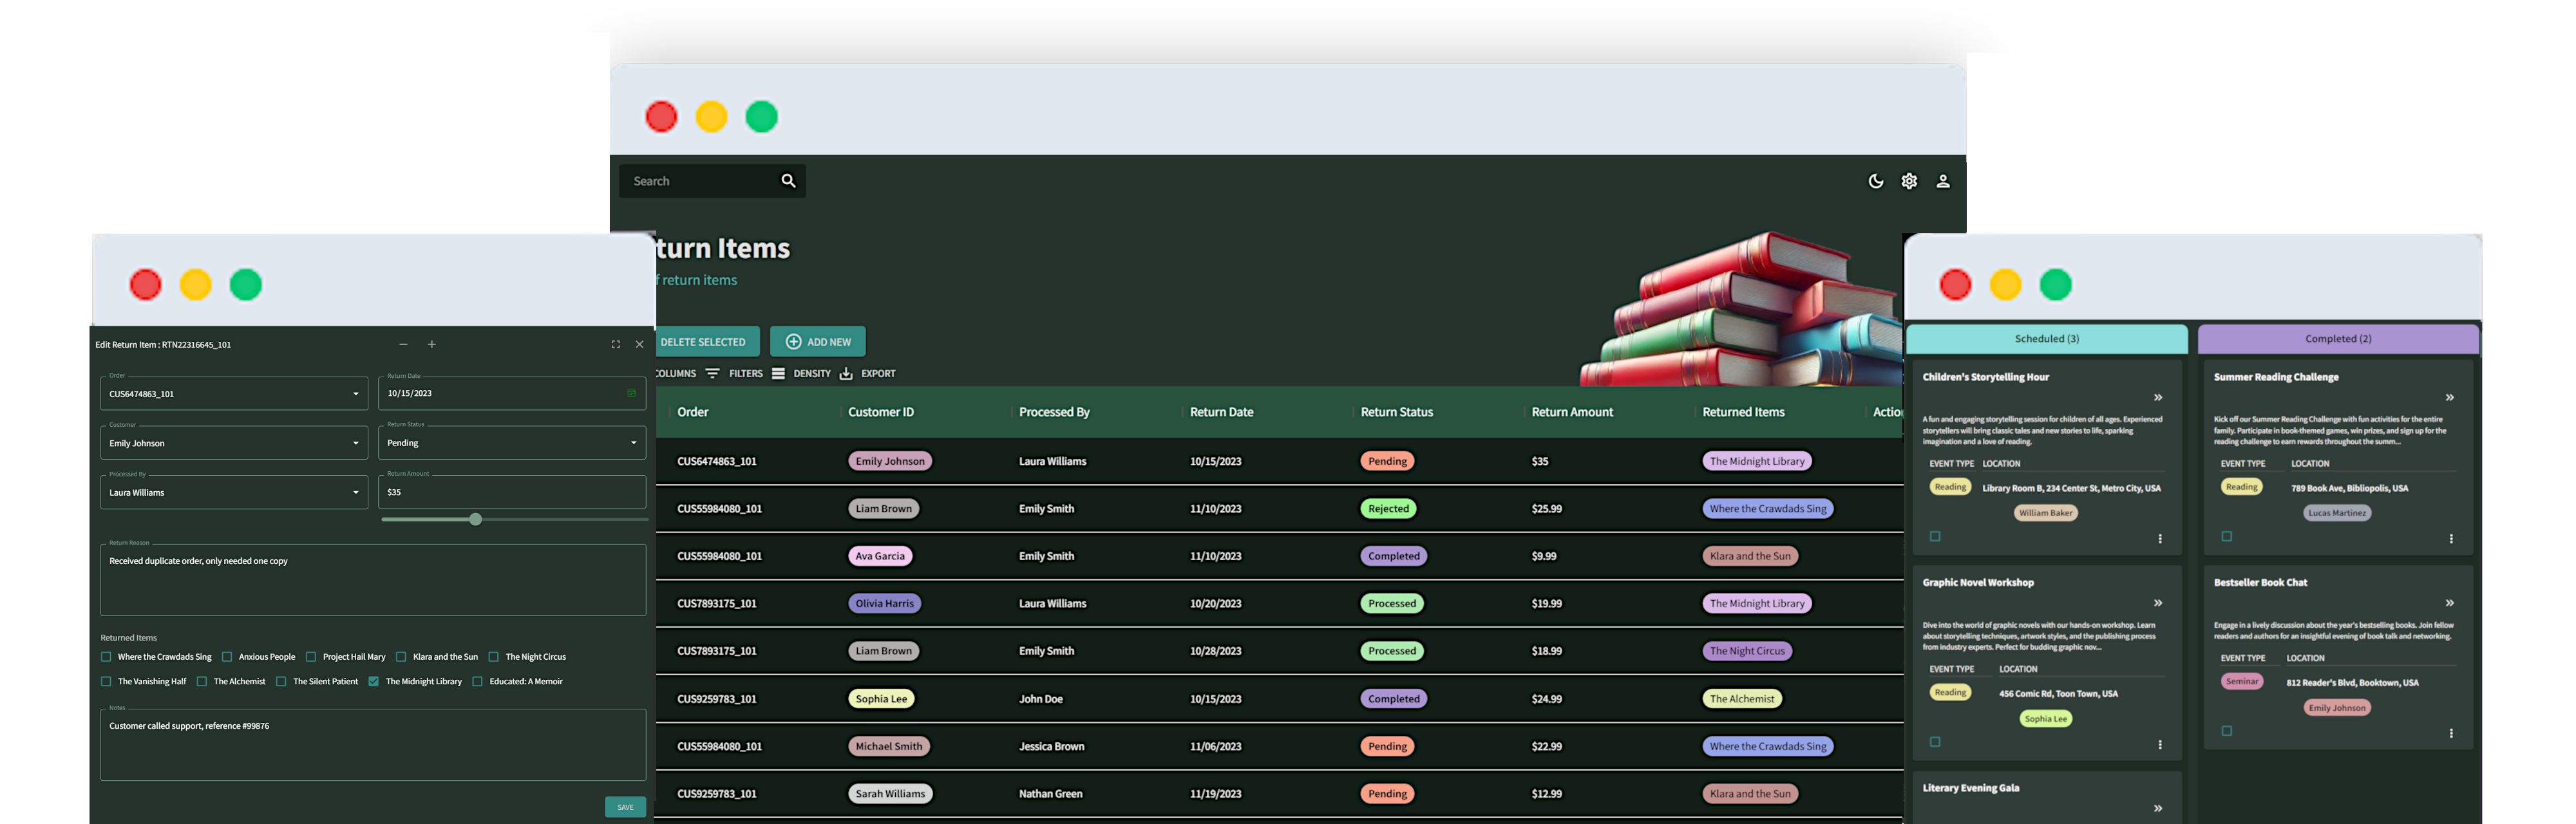Open kebab menu on Children's Storytelling Hour card
Image resolution: width=2576 pixels, height=824 pixels.
2160,538
